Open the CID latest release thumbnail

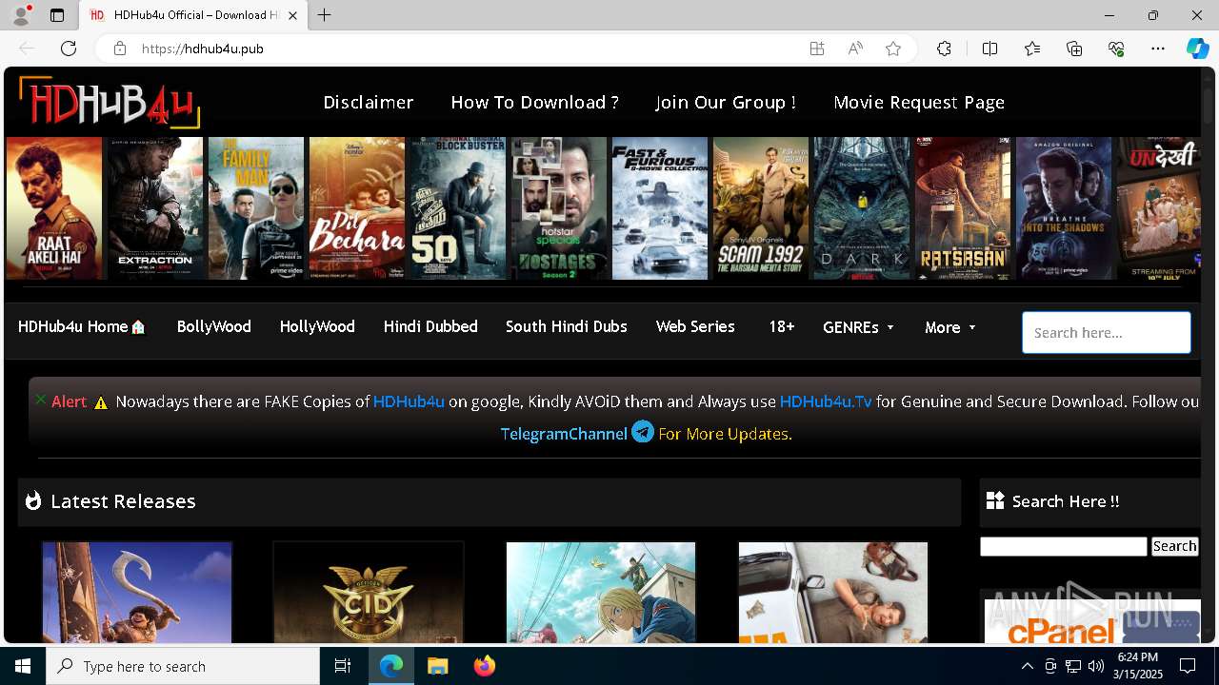(x=369, y=593)
